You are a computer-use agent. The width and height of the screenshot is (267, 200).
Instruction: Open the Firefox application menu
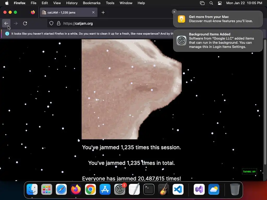point(20,3)
